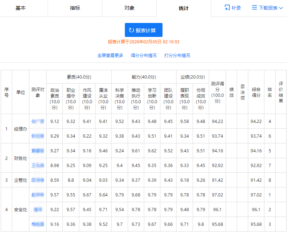Viewport: 287px width, 233px height.
Task: Click the rank cell showing 1
Action: tap(269, 195)
